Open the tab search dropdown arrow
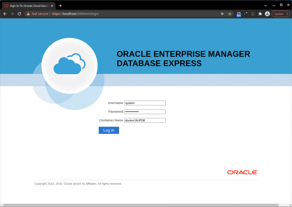 click(265, 6)
